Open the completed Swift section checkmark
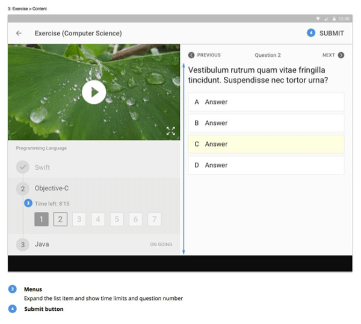361x324 pixels. [x=23, y=167]
